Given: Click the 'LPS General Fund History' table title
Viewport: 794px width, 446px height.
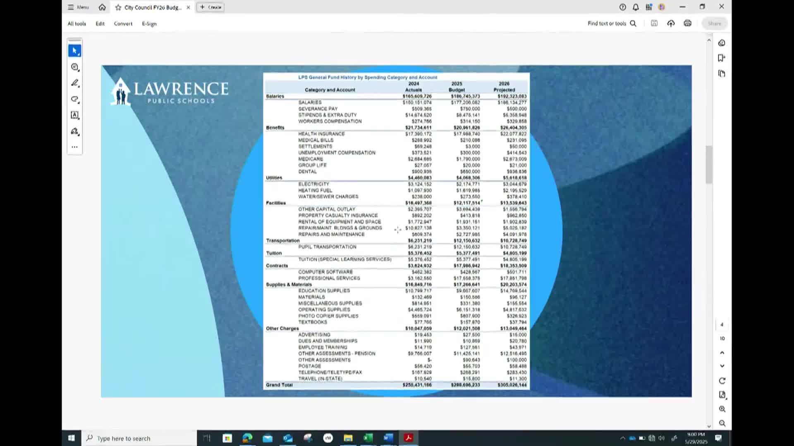Looking at the screenshot, I should pos(368,77).
